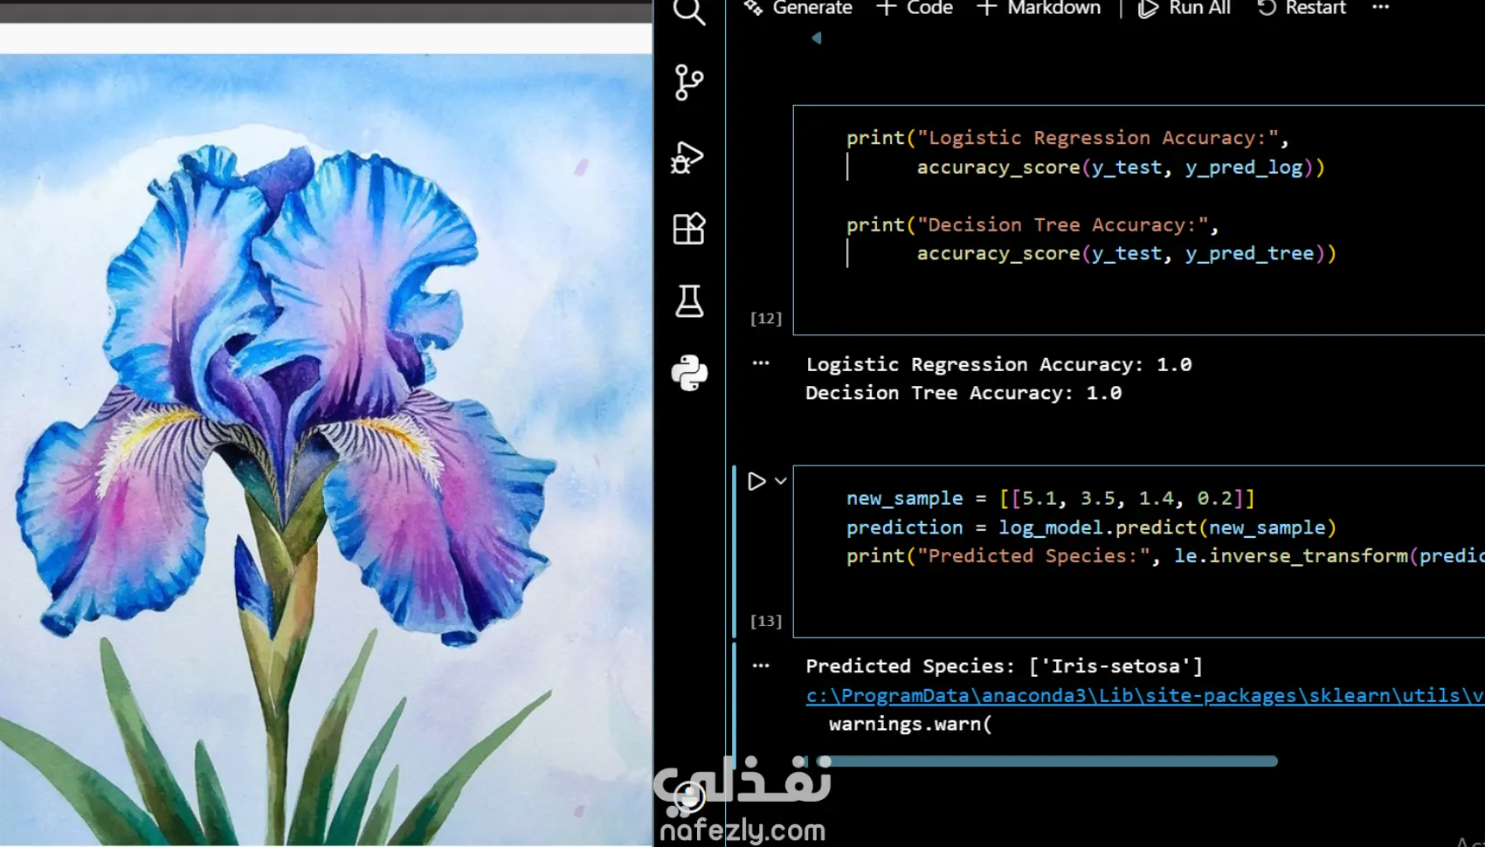Click the 'warnings.warn(' output line
1485x847 pixels.
point(910,724)
